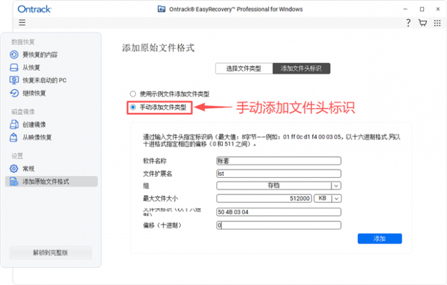Click the 软件名称 input field
The height and width of the screenshot is (285, 447).
[279, 161]
